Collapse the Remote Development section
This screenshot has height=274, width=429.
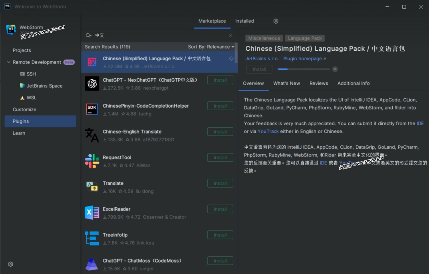tap(9, 62)
